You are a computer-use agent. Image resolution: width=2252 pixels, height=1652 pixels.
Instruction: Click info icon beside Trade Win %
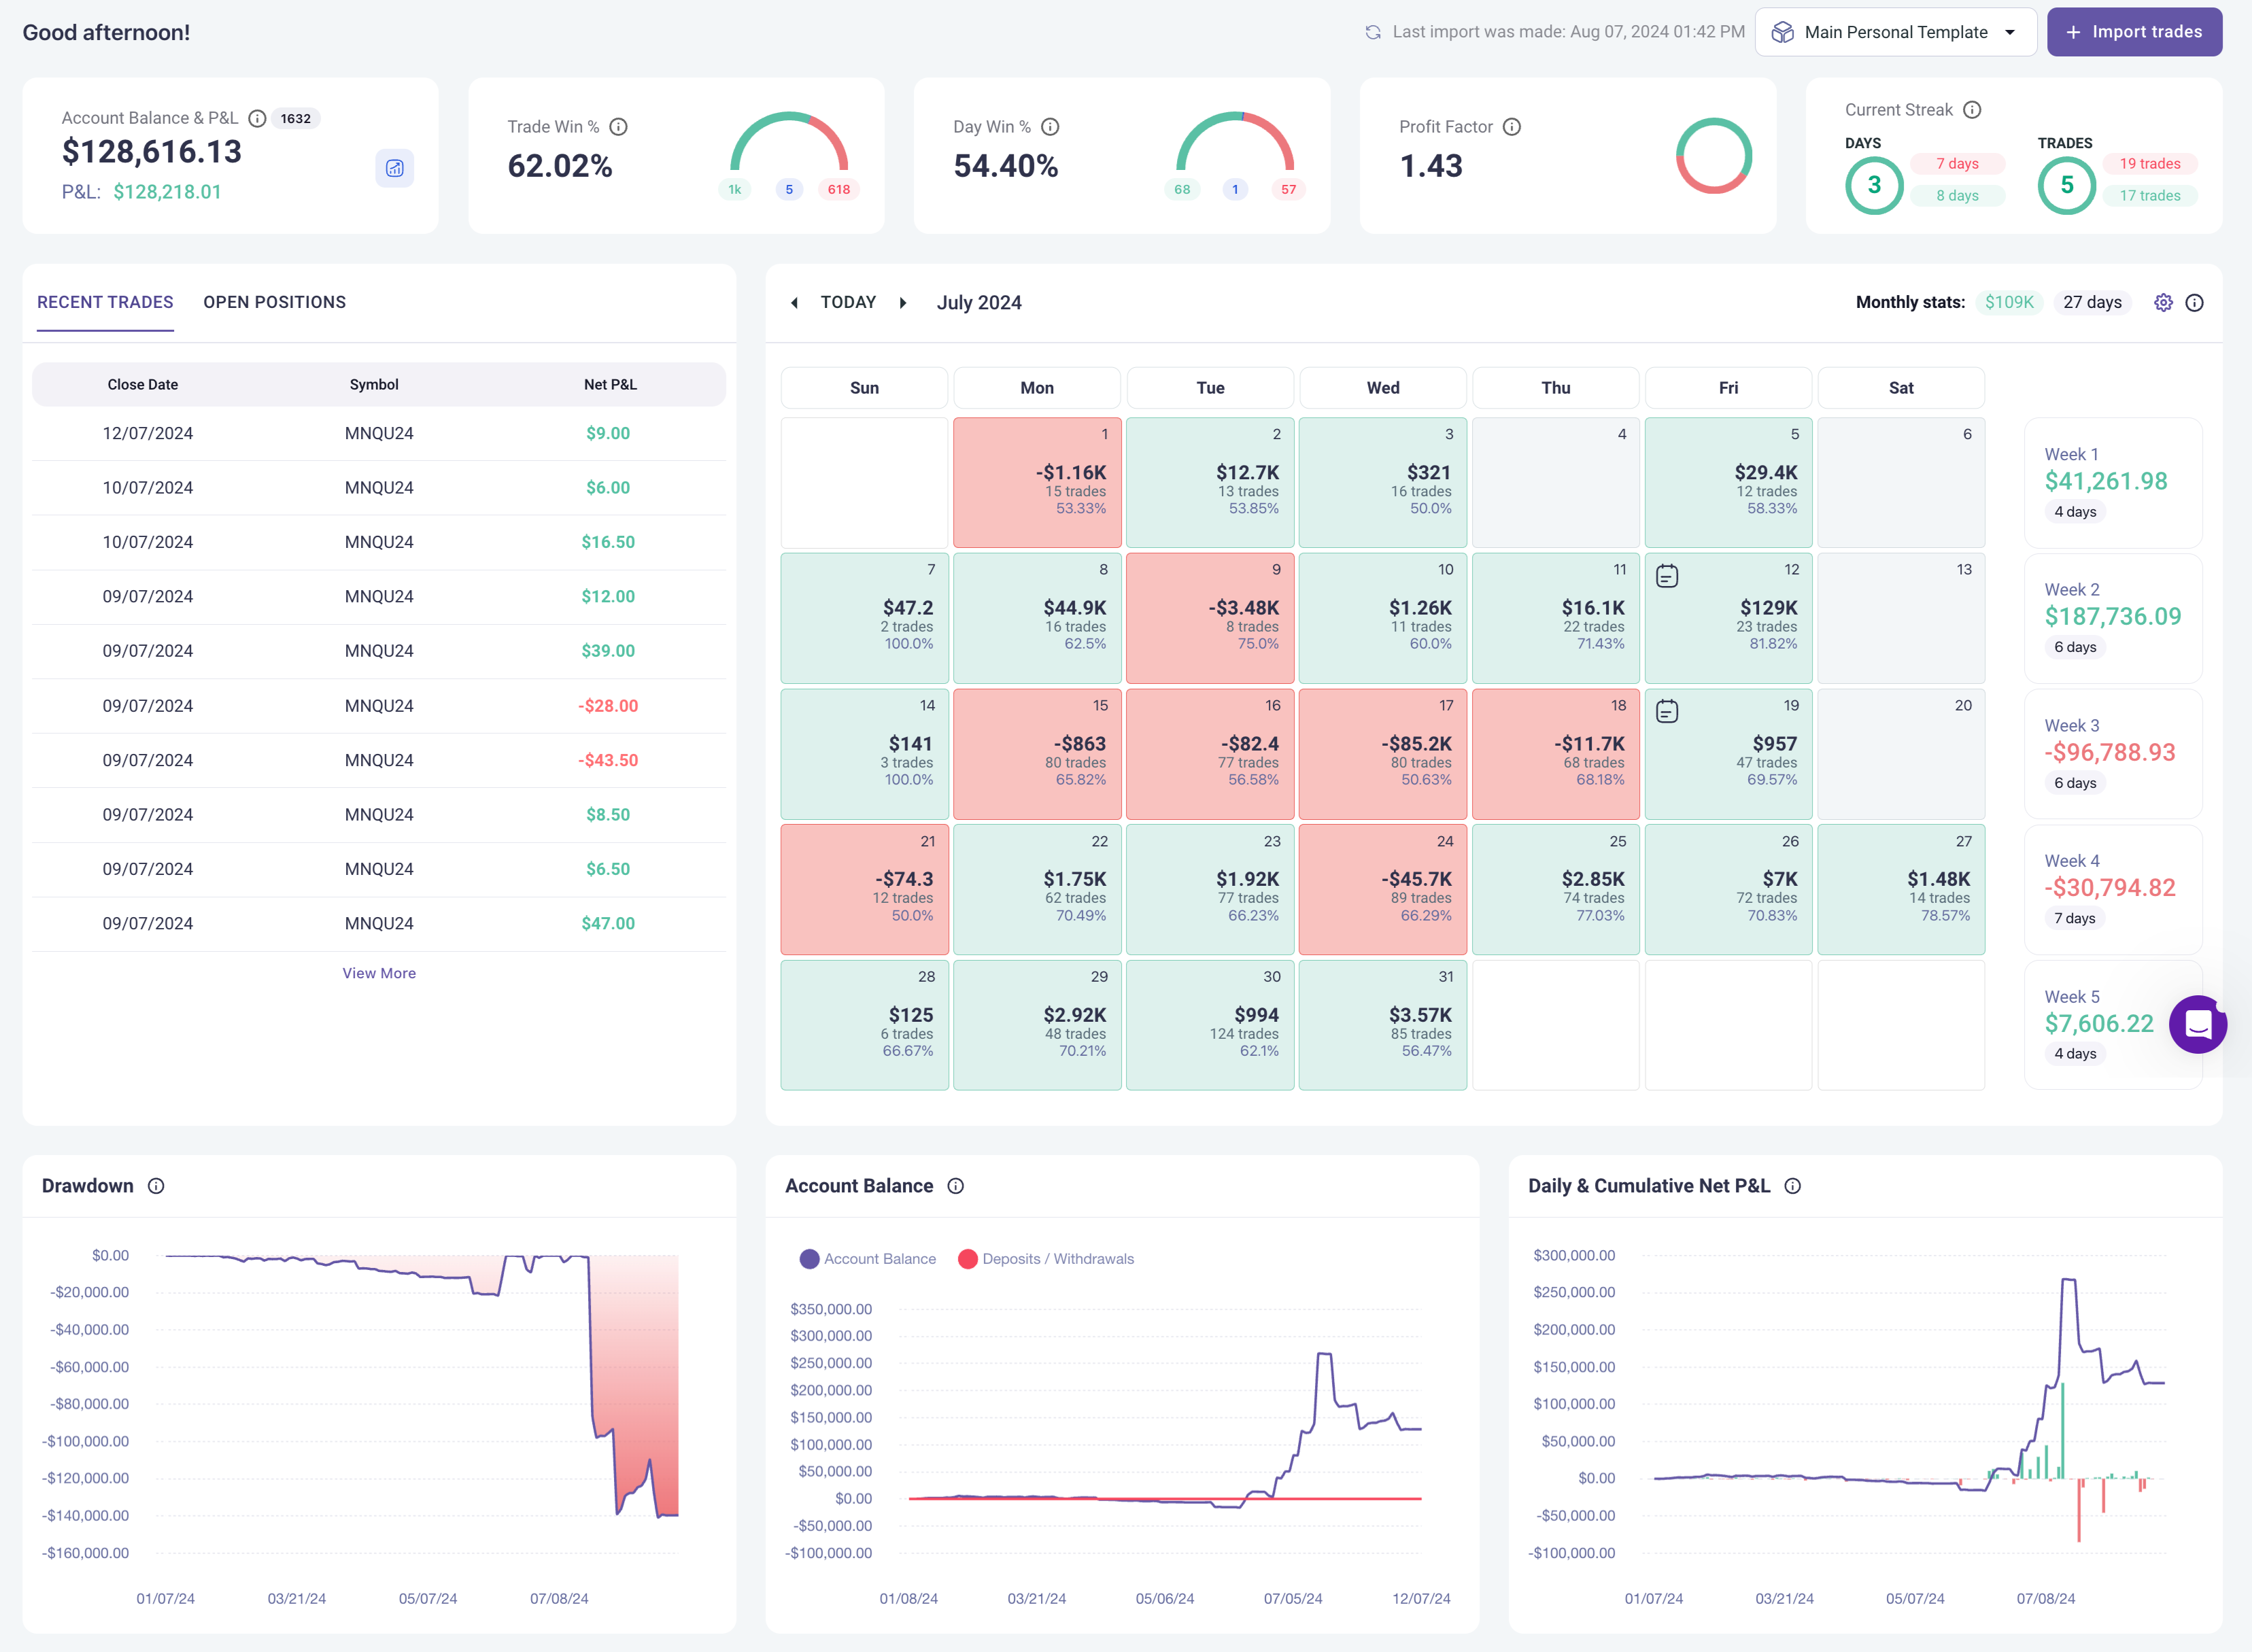coord(618,127)
